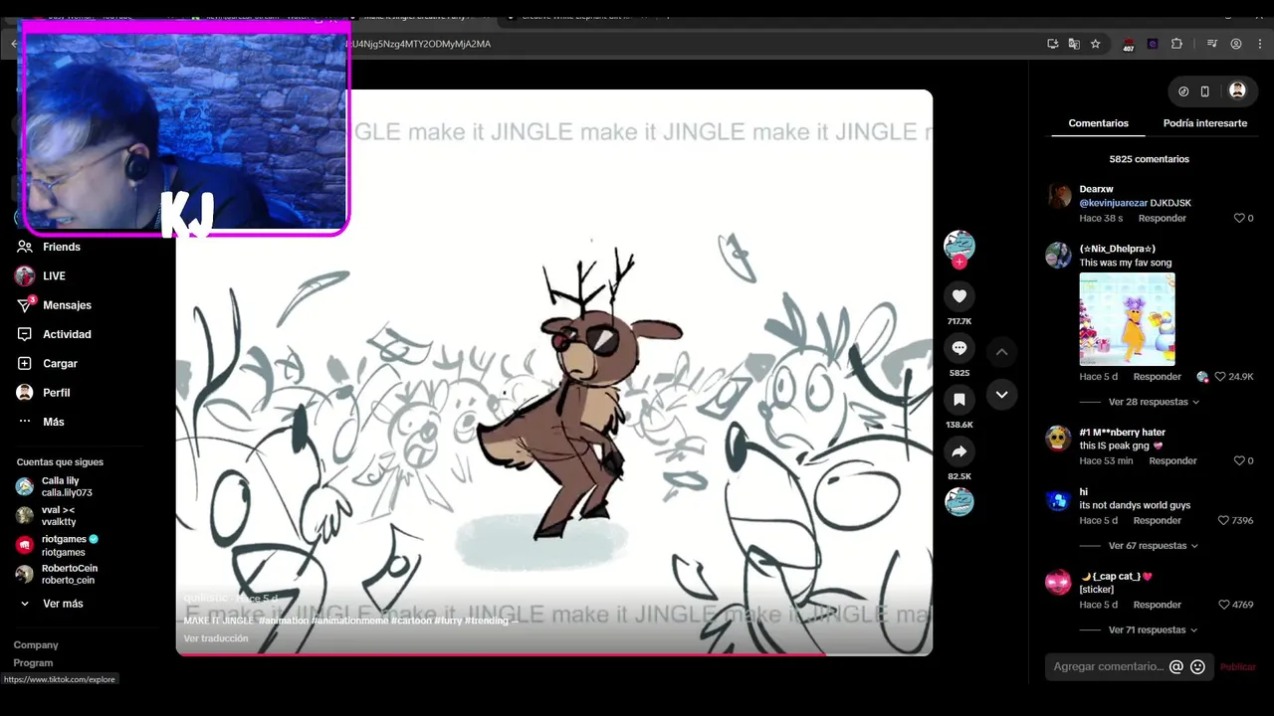Expand Ver 71 respuestas
This screenshot has height=716, width=1274.
point(1154,630)
